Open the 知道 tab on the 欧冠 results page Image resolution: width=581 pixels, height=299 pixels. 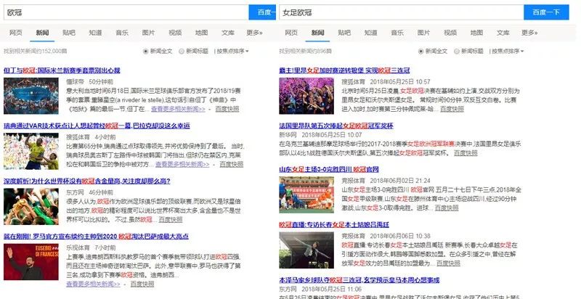click(95, 33)
